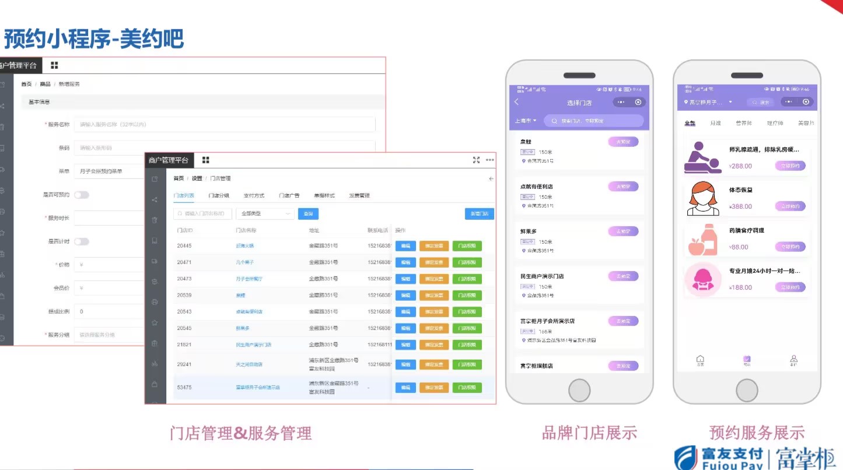The image size is (843, 470).
Task: Open the three-dot more options icon in store management window
Action: [x=490, y=160]
